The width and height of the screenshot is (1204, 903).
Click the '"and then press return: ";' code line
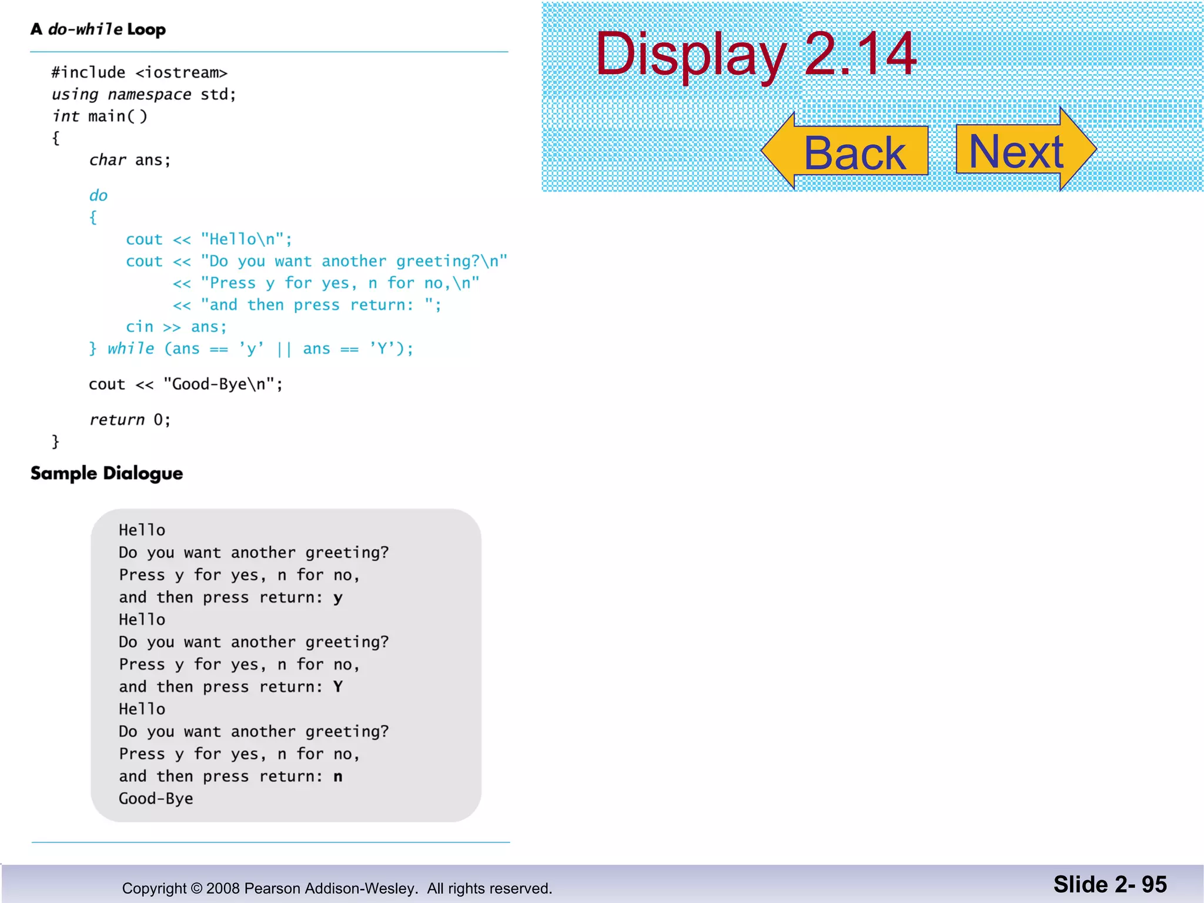[x=307, y=305]
